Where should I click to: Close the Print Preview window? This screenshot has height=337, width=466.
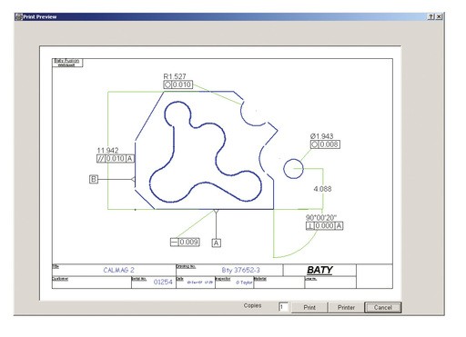439,17
